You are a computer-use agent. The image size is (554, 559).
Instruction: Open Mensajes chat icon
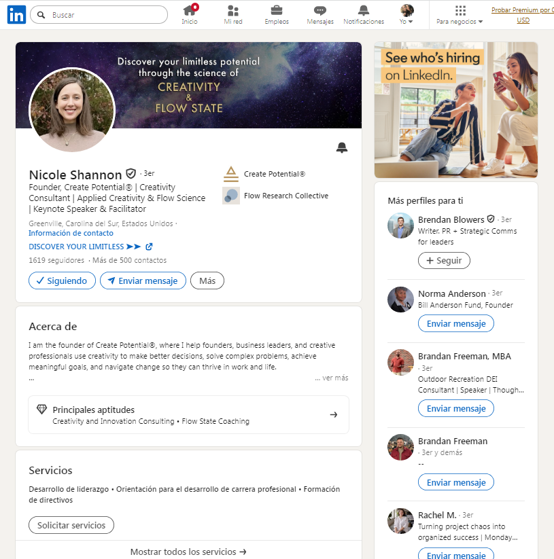pyautogui.click(x=320, y=14)
